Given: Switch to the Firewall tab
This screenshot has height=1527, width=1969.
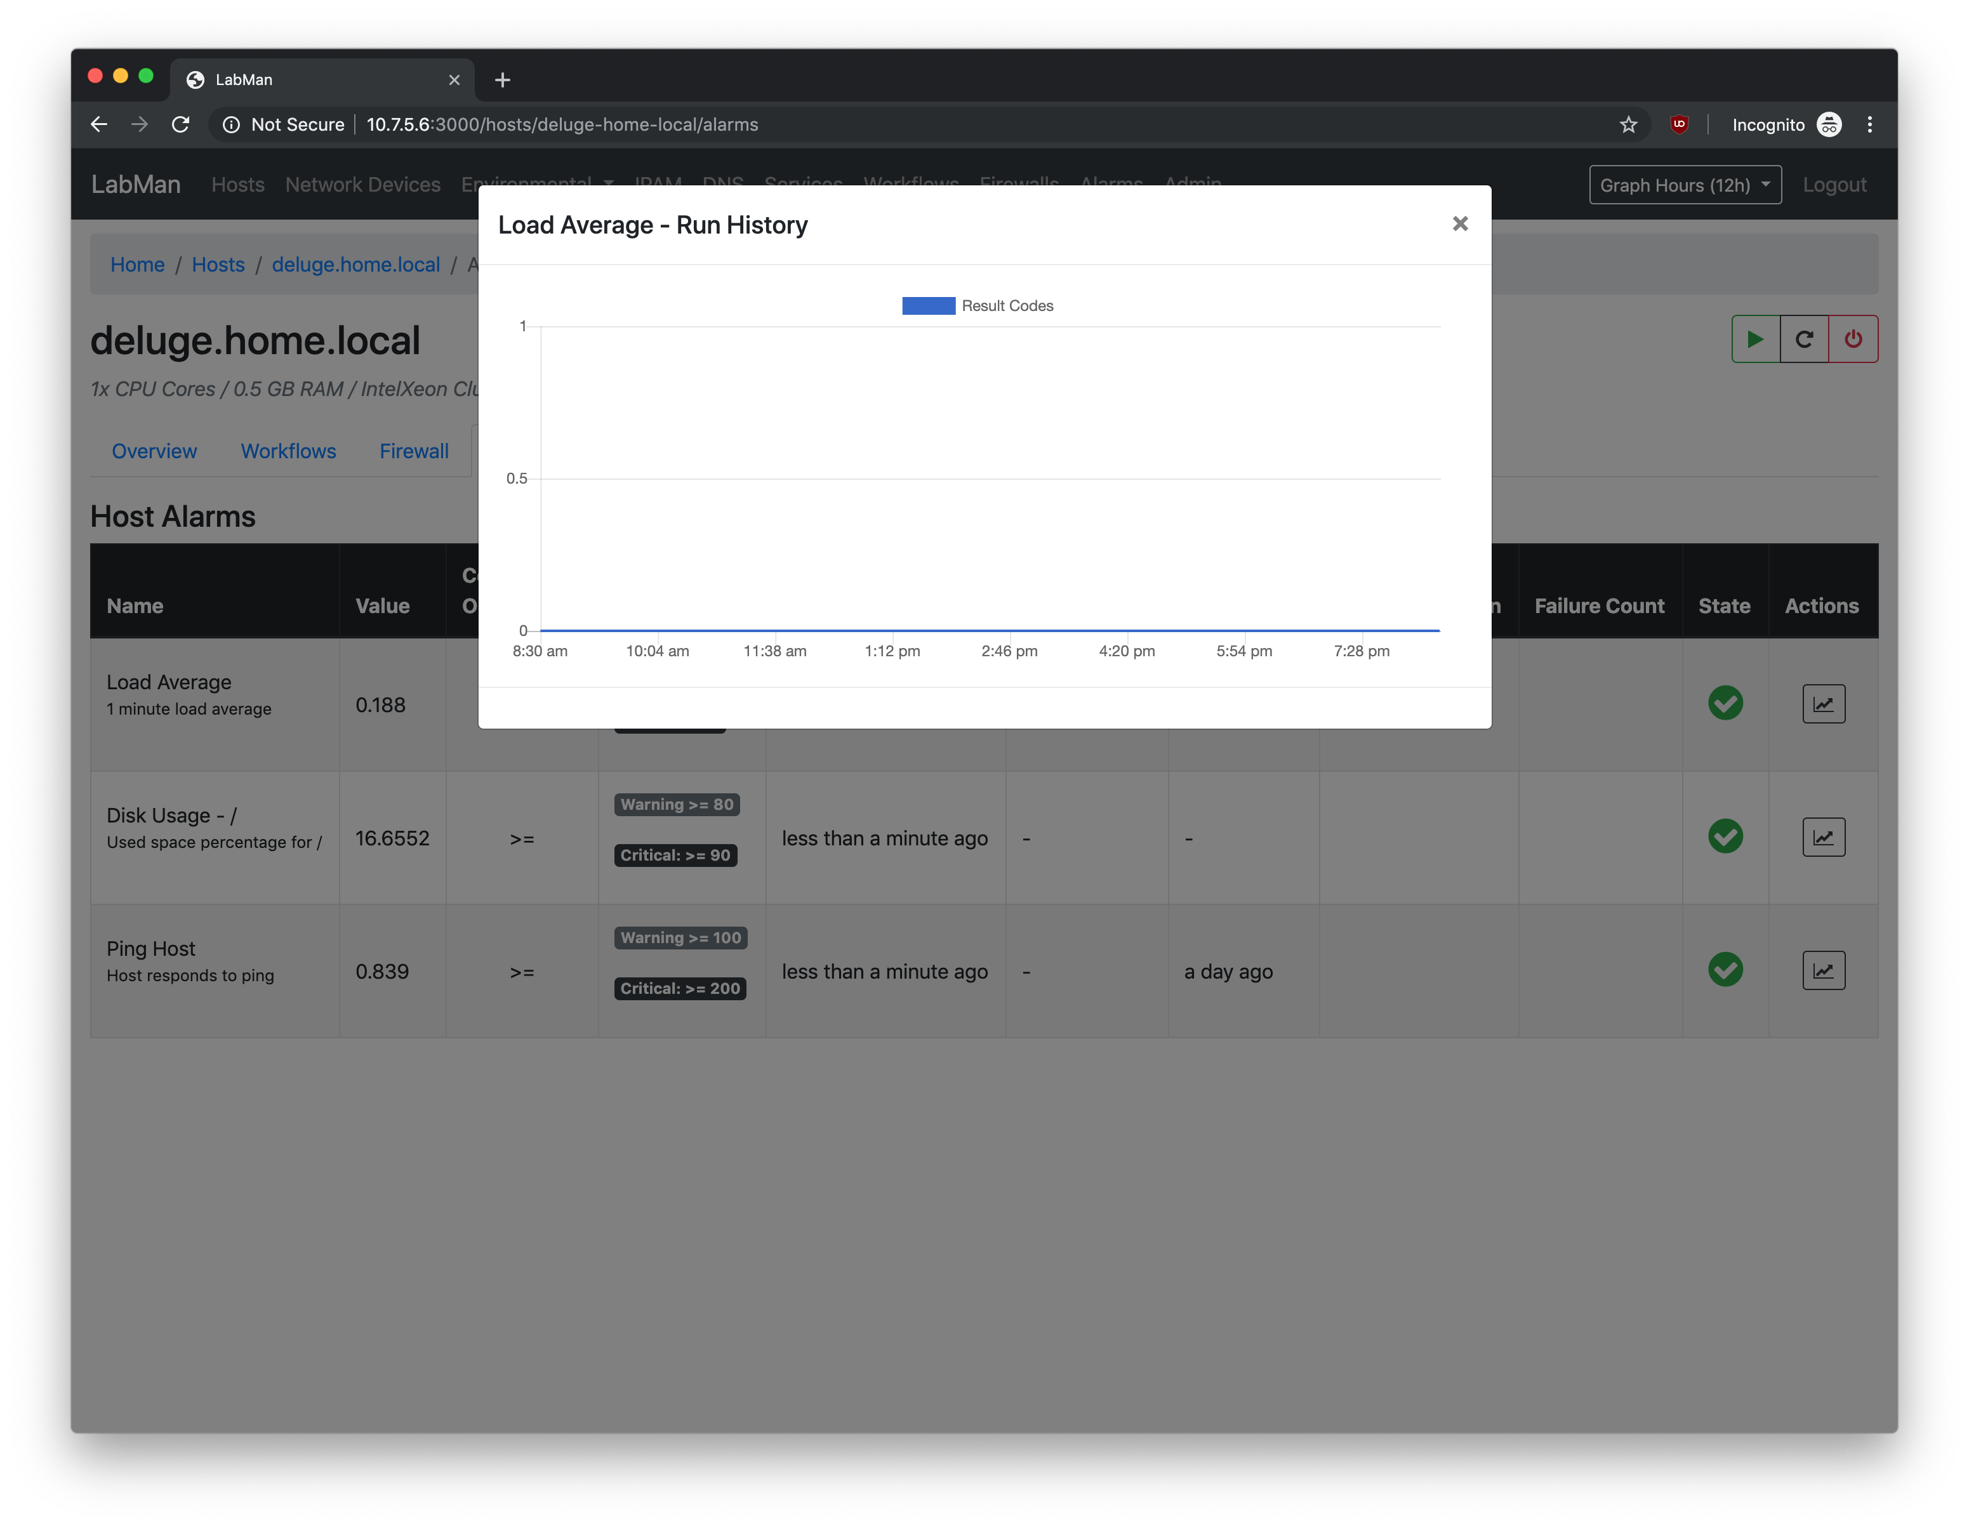Looking at the screenshot, I should coord(414,451).
